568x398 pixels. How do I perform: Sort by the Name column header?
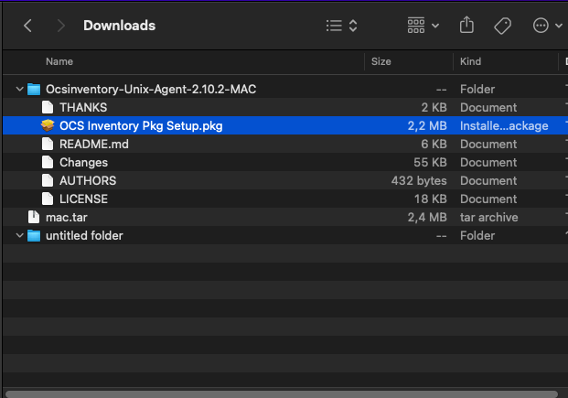click(59, 61)
